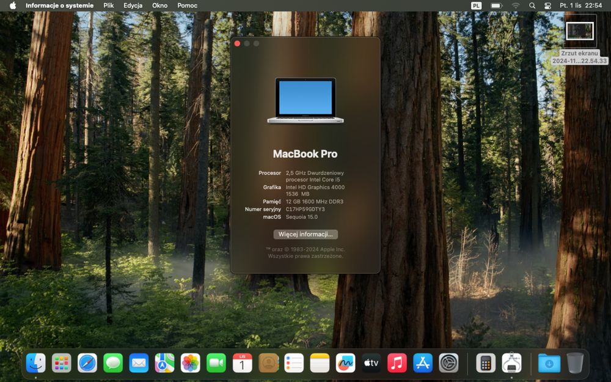Click the Więcej informacji... button
This screenshot has height=382, width=611.
[305, 234]
